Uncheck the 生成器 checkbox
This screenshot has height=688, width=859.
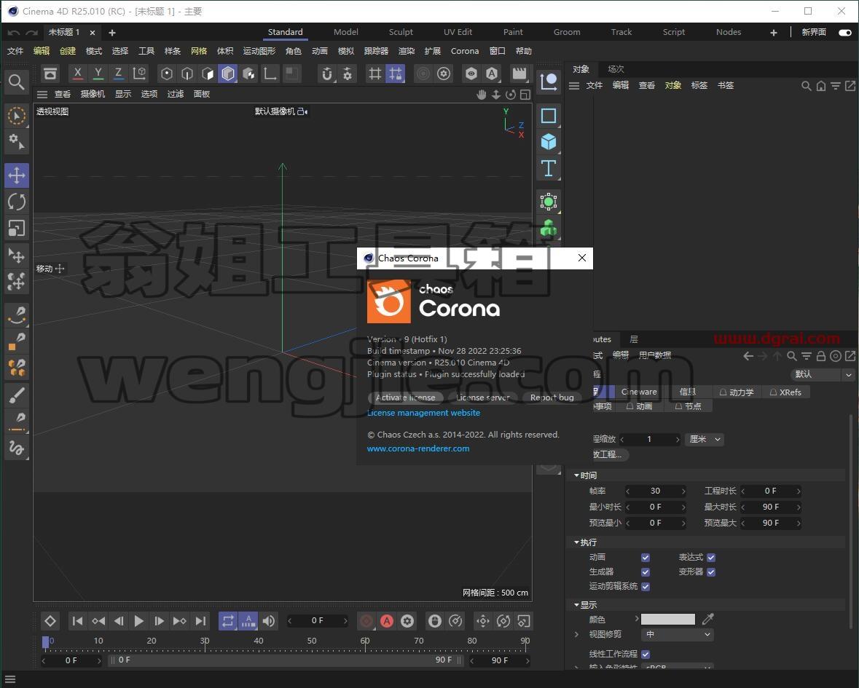646,572
